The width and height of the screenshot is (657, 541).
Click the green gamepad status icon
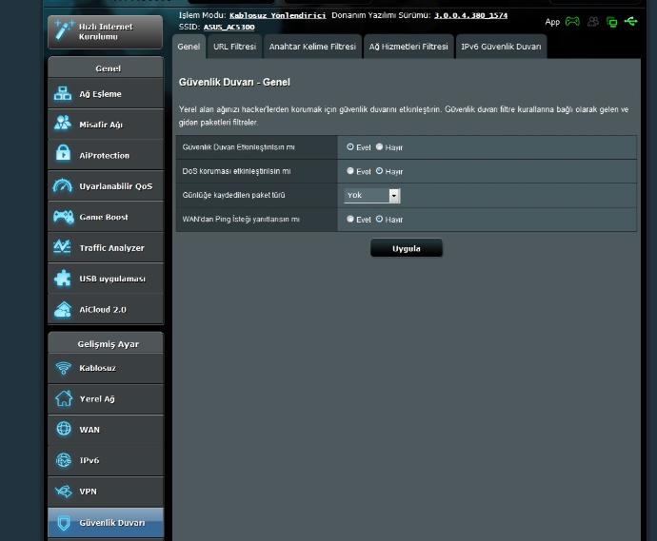click(x=572, y=21)
